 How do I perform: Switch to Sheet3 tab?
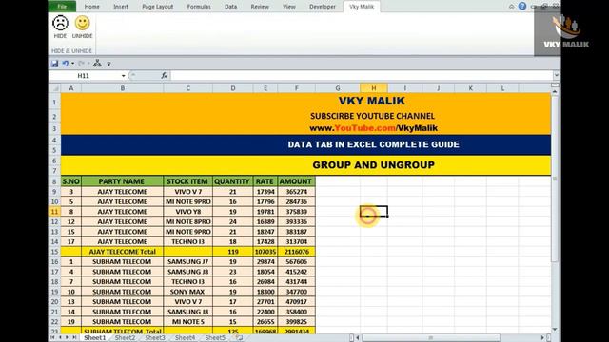point(155,338)
